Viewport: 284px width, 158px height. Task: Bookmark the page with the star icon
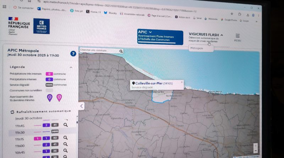click(232, 14)
